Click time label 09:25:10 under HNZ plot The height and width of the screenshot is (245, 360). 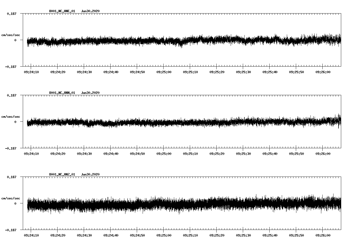[x=190, y=235]
